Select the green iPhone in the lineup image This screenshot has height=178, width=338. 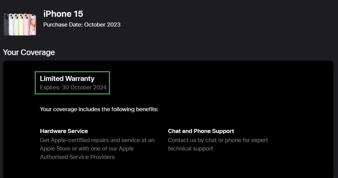click(x=16, y=24)
